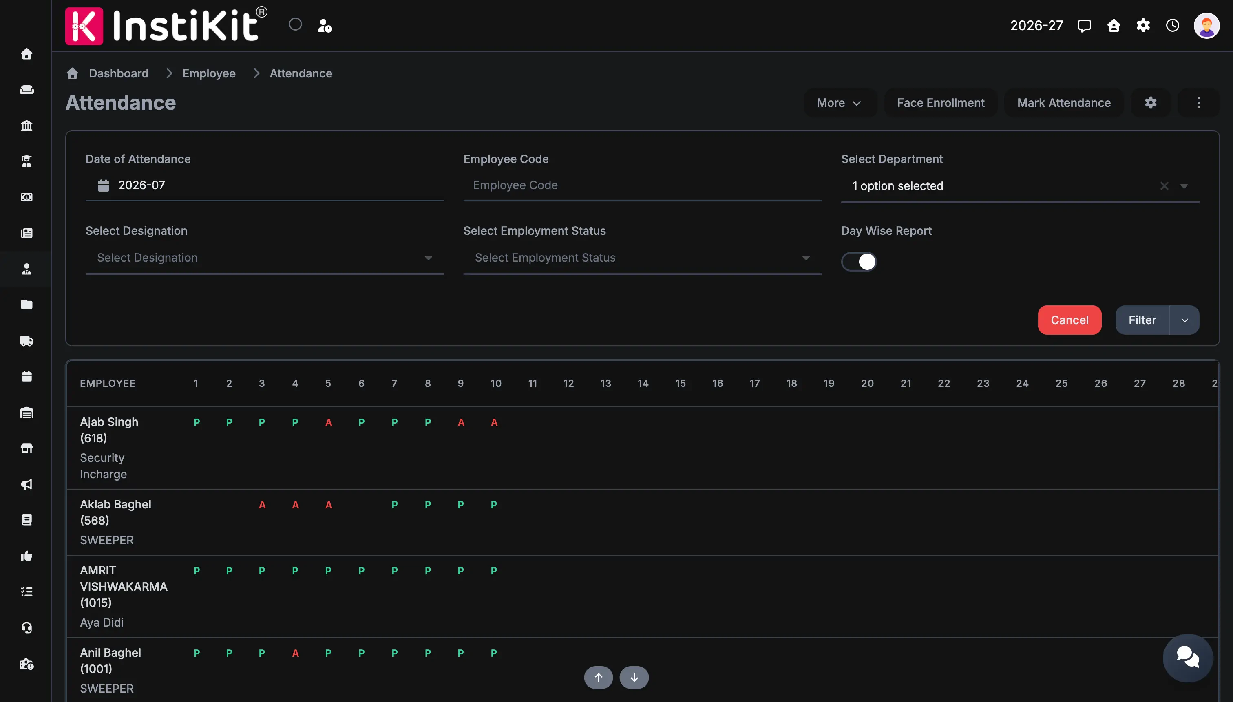Open the finance money icon in sidebar
1233x702 pixels.
pos(27,197)
